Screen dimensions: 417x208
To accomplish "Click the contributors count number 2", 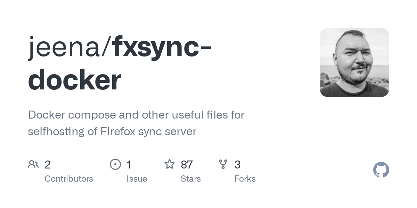I will [x=48, y=165].
